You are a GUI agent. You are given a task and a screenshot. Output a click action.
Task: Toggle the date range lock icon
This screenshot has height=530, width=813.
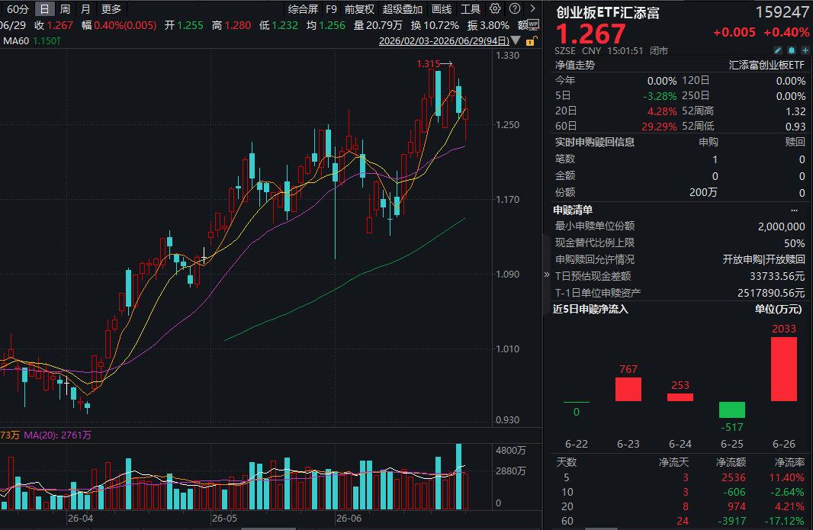pos(530,41)
